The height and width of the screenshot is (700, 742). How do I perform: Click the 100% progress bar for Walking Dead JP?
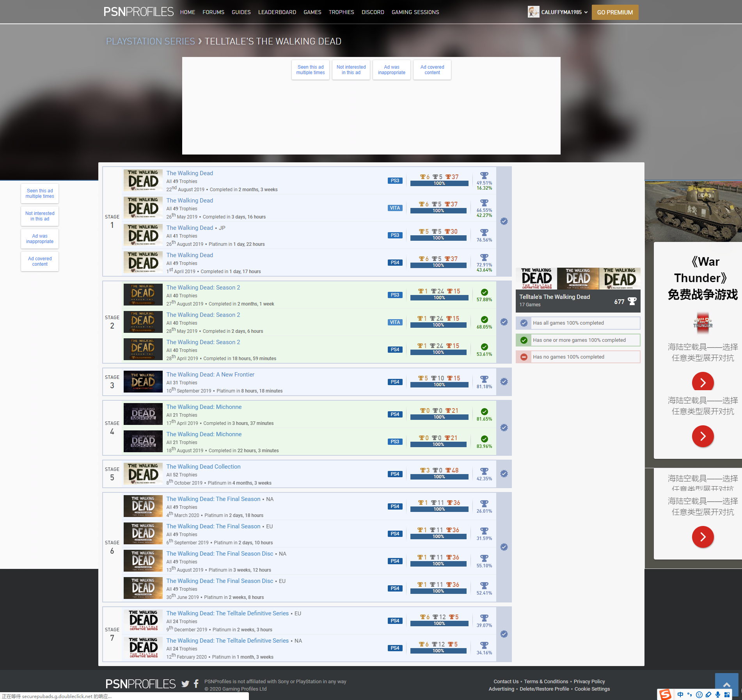[x=438, y=238]
